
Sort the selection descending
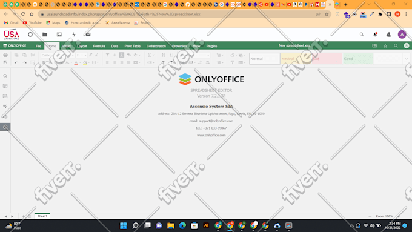tap(171, 55)
